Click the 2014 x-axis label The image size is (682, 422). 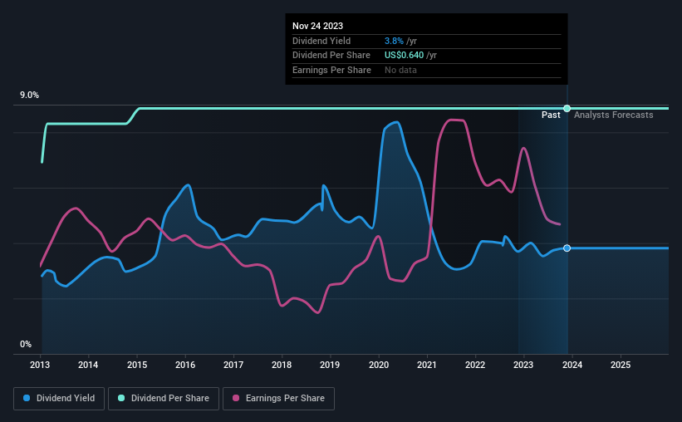pos(88,365)
